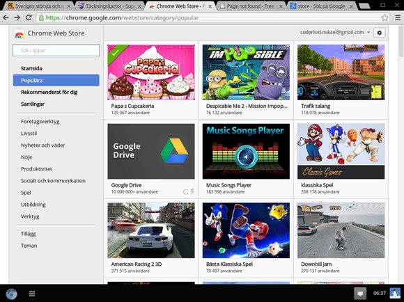The image size is (404, 302).
Task: Open the Google Drive app thumbnail
Action: click(151, 152)
